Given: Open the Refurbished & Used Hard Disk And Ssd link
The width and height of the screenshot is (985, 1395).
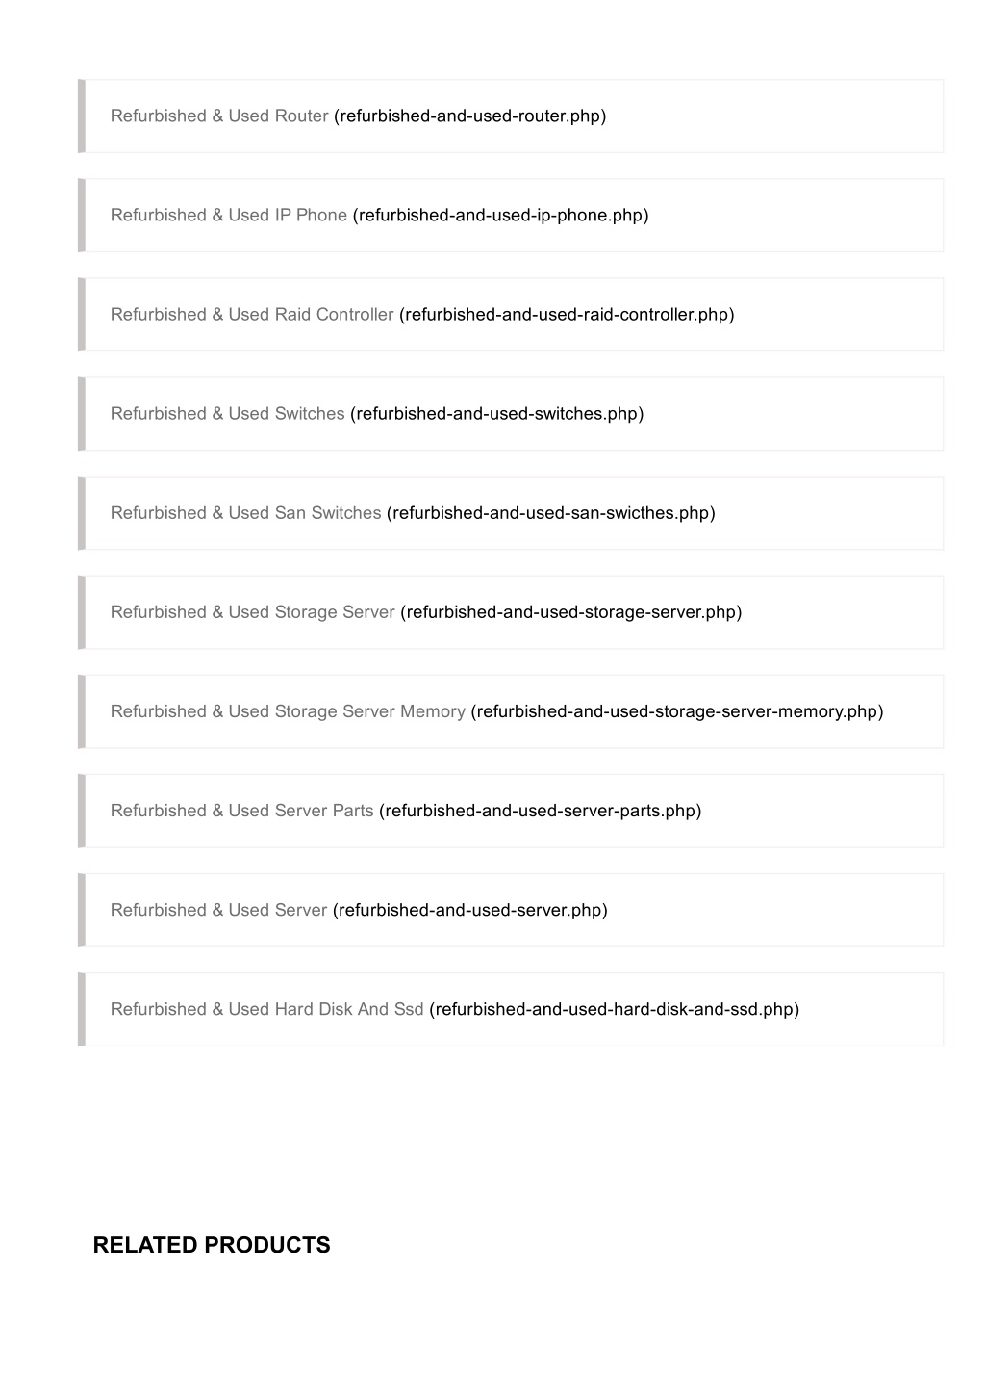Looking at the screenshot, I should click(267, 1009).
